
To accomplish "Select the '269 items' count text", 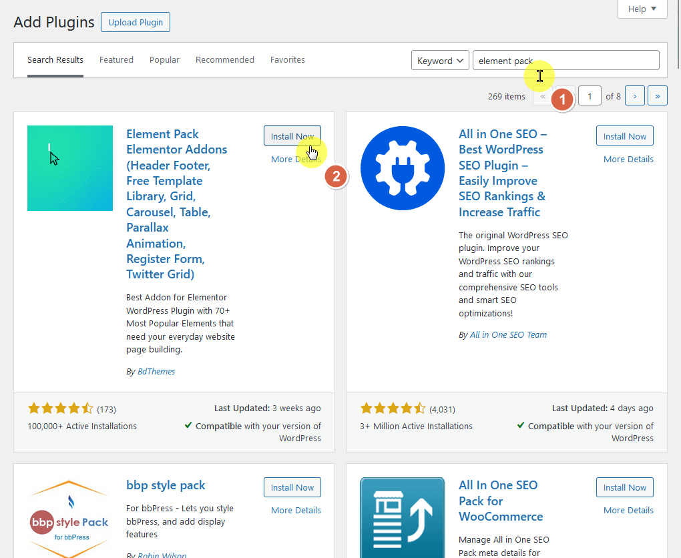I will [x=506, y=96].
